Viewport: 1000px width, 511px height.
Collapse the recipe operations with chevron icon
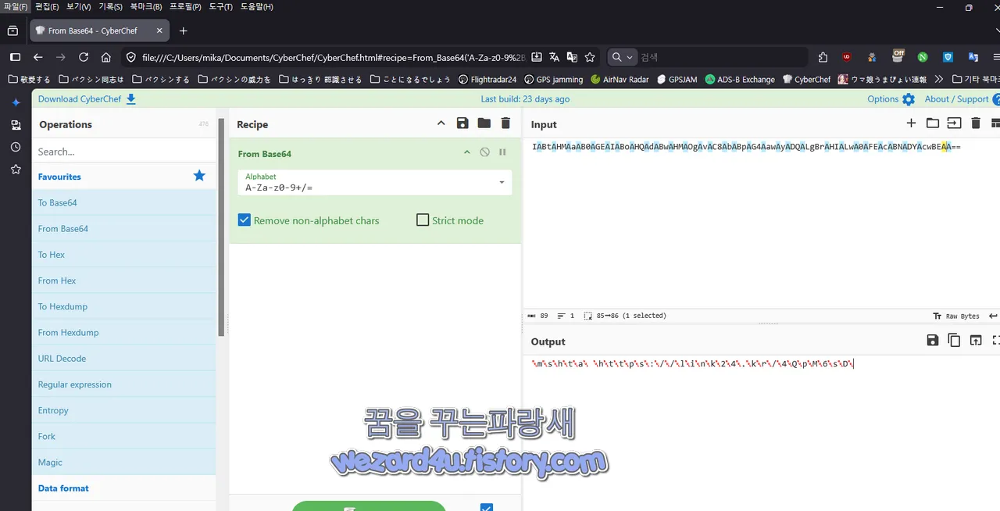441,123
